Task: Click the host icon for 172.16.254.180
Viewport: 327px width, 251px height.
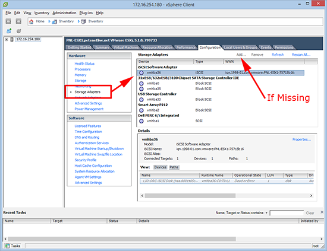Action: 12,39
